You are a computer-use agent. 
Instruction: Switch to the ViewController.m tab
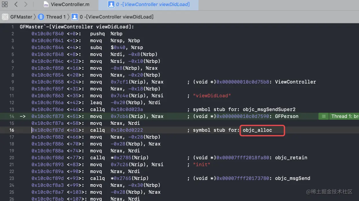tap(66, 4)
